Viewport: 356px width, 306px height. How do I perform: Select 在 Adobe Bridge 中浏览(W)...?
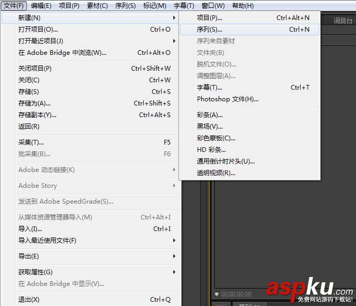(91, 53)
